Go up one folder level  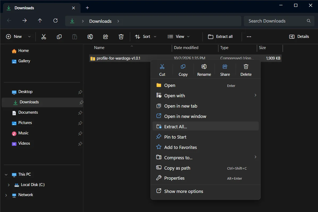[40, 21]
